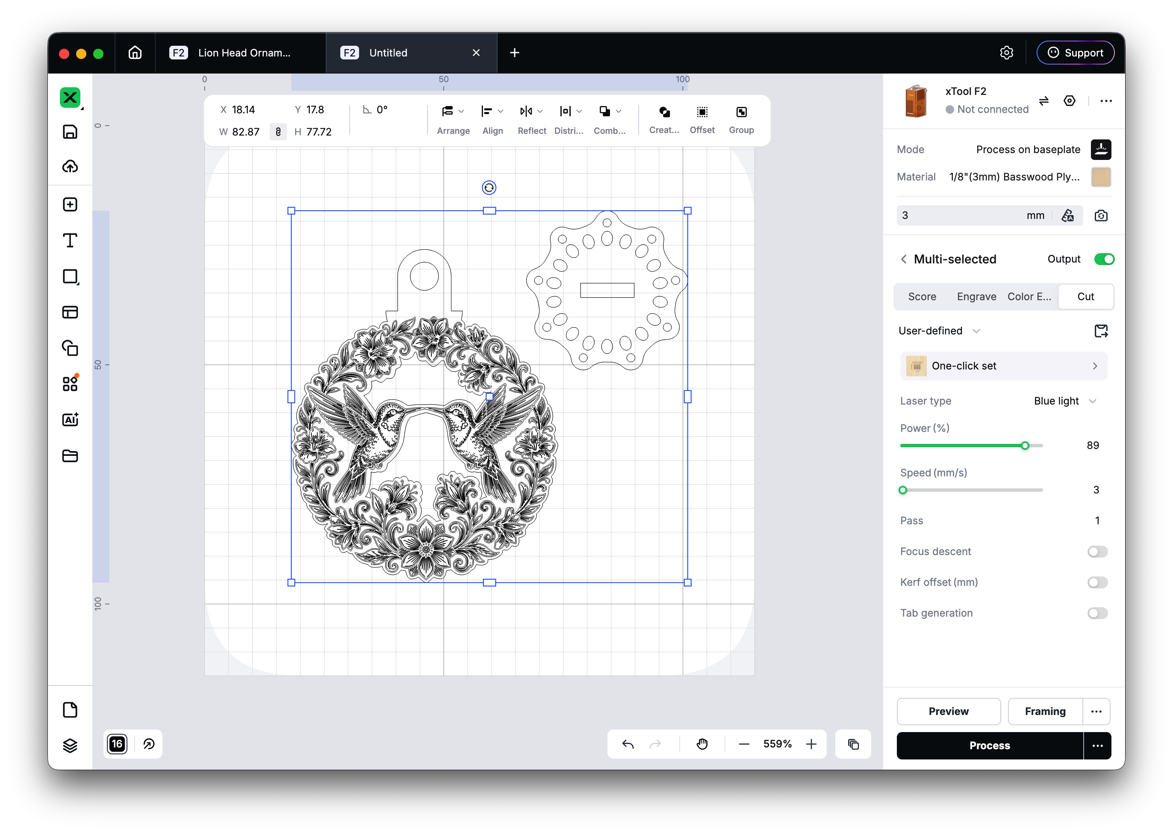
Task: Enable the Kerf offset toggle
Action: coord(1098,582)
